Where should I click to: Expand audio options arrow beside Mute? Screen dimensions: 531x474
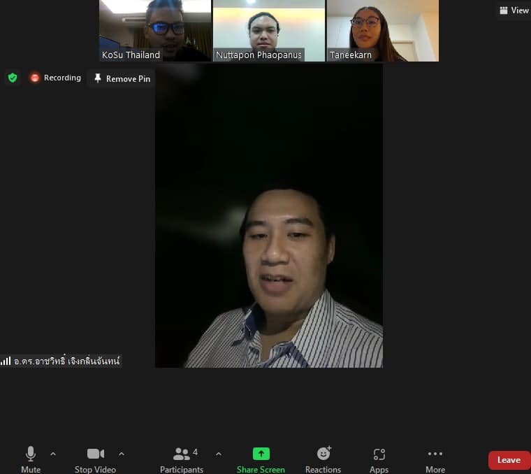(x=53, y=454)
